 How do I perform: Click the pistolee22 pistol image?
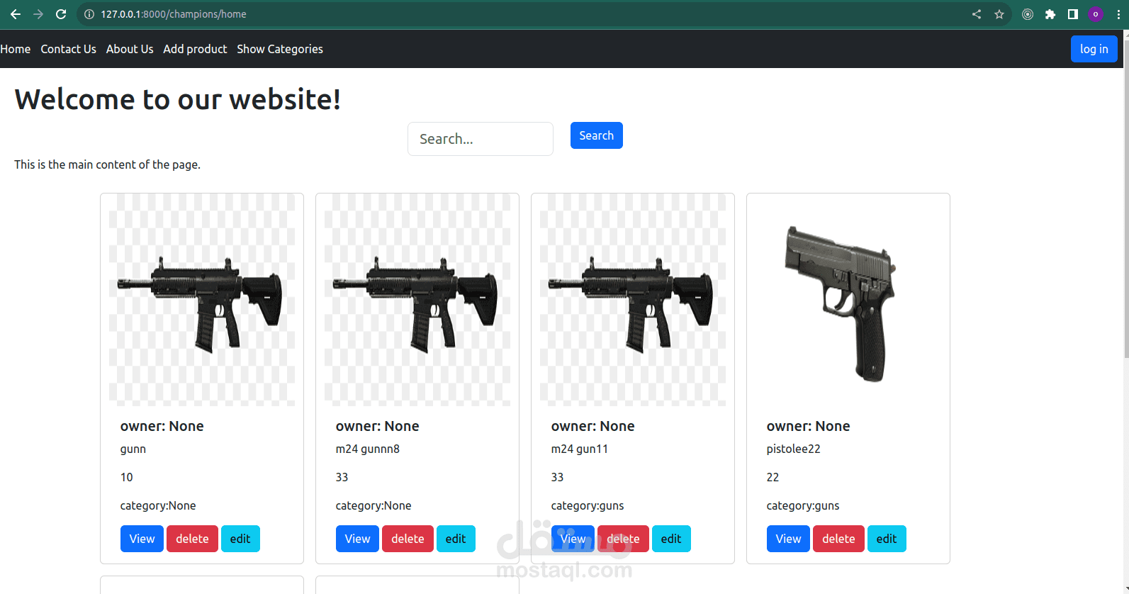click(848, 300)
